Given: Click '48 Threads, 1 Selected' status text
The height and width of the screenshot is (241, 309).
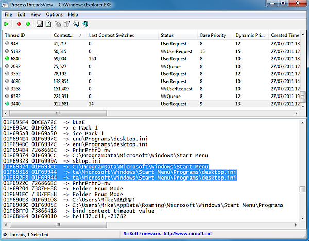Looking at the screenshot, I should click(26, 234).
